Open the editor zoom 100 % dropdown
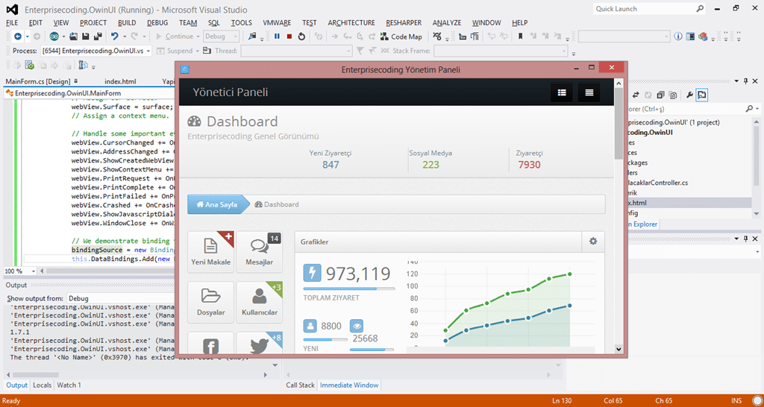764x407 pixels. [x=20, y=271]
